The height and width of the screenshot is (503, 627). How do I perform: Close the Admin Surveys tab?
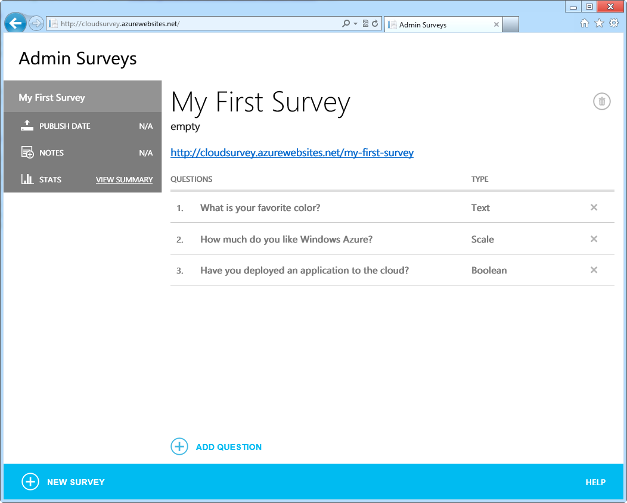coord(496,24)
